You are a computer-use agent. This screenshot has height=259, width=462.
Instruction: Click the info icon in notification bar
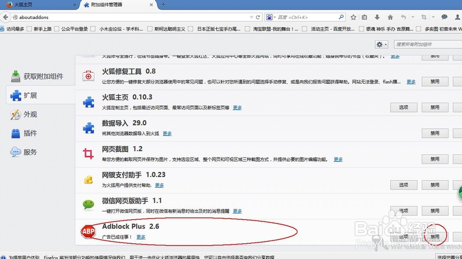coord(3,257)
